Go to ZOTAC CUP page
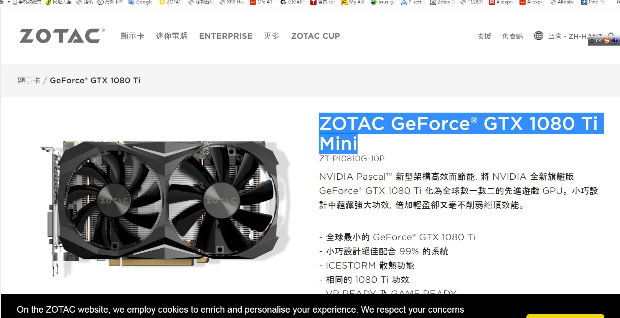The image size is (620, 318). (x=315, y=36)
